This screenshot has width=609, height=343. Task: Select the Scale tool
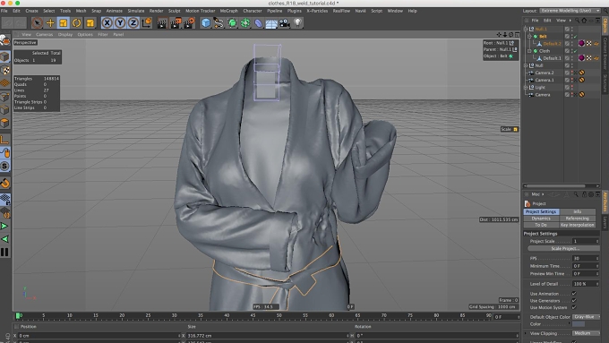coord(64,23)
